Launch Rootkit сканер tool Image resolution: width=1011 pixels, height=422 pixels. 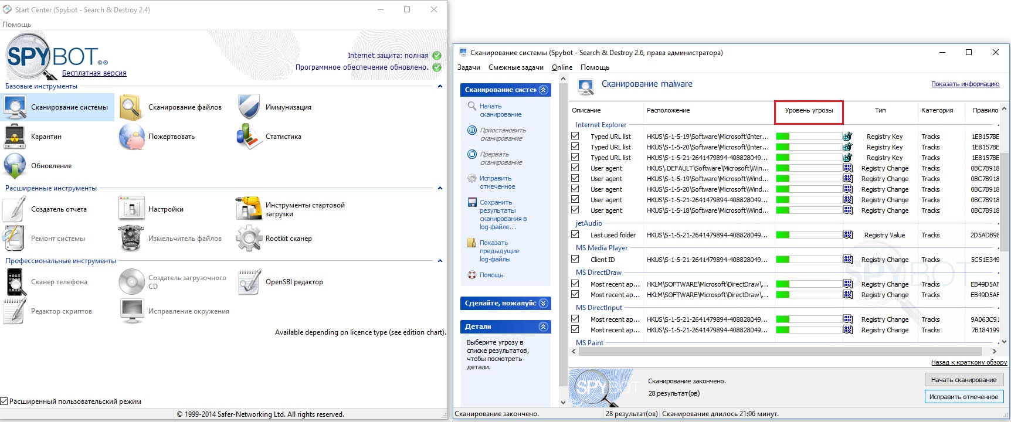pos(274,239)
